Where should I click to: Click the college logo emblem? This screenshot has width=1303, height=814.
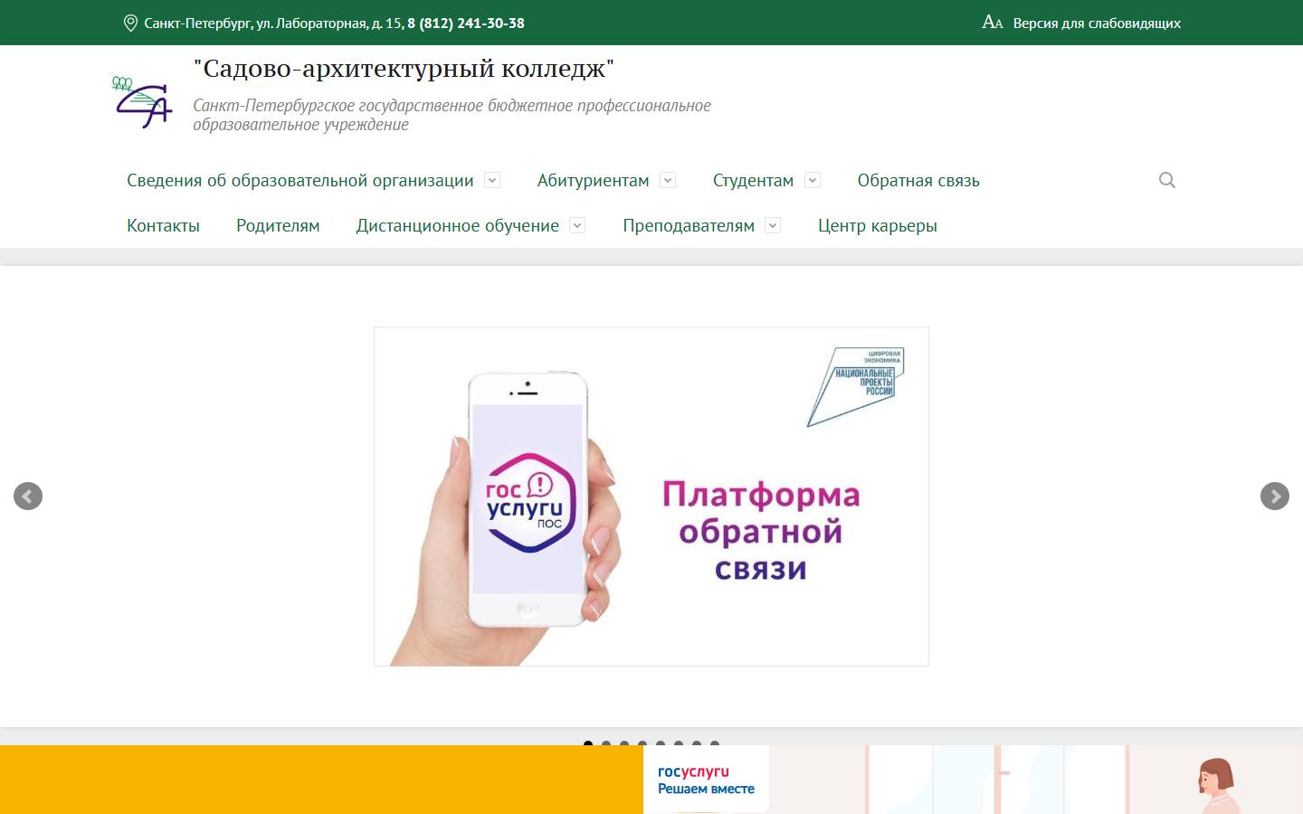pos(143,102)
